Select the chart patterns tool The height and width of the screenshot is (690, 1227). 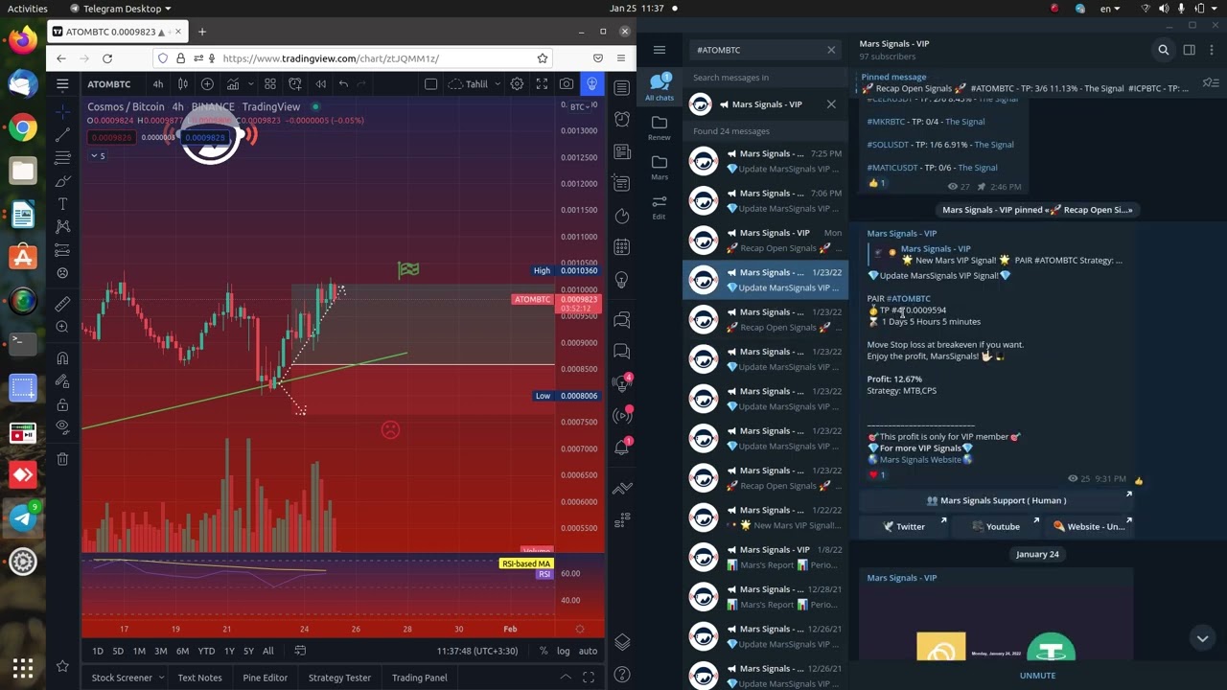tap(62, 227)
